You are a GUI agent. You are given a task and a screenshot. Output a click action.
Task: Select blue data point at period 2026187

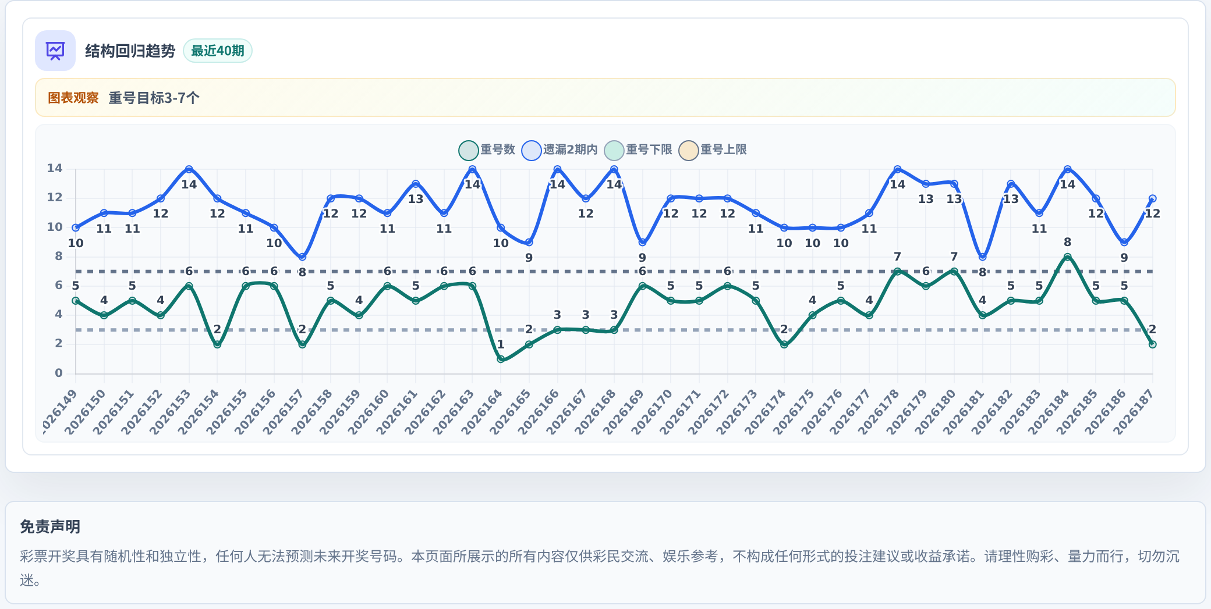[x=1152, y=198]
